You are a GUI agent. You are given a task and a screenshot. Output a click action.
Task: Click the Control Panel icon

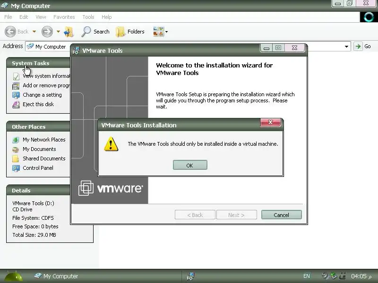point(16,168)
